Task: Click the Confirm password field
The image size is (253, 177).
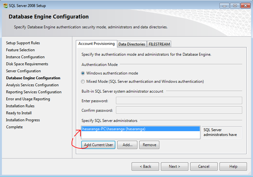Action: (179, 110)
